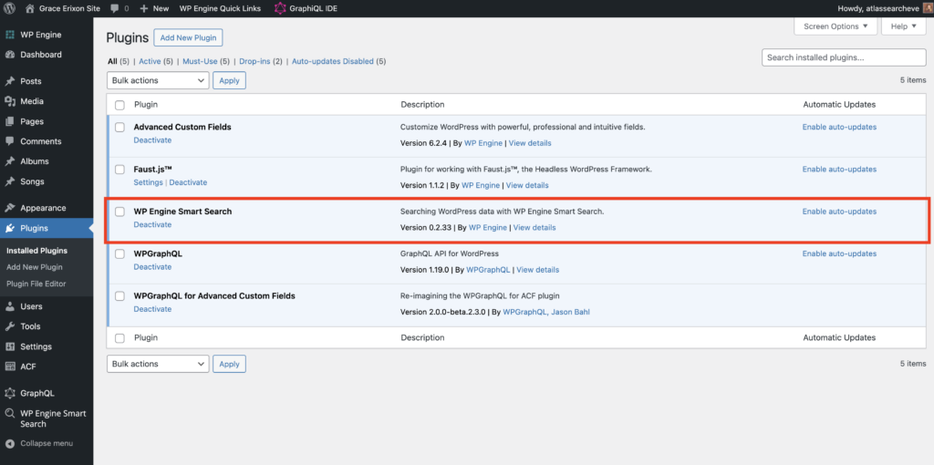
Task: Open the top Bulk actions dropdown
Action: coord(158,80)
